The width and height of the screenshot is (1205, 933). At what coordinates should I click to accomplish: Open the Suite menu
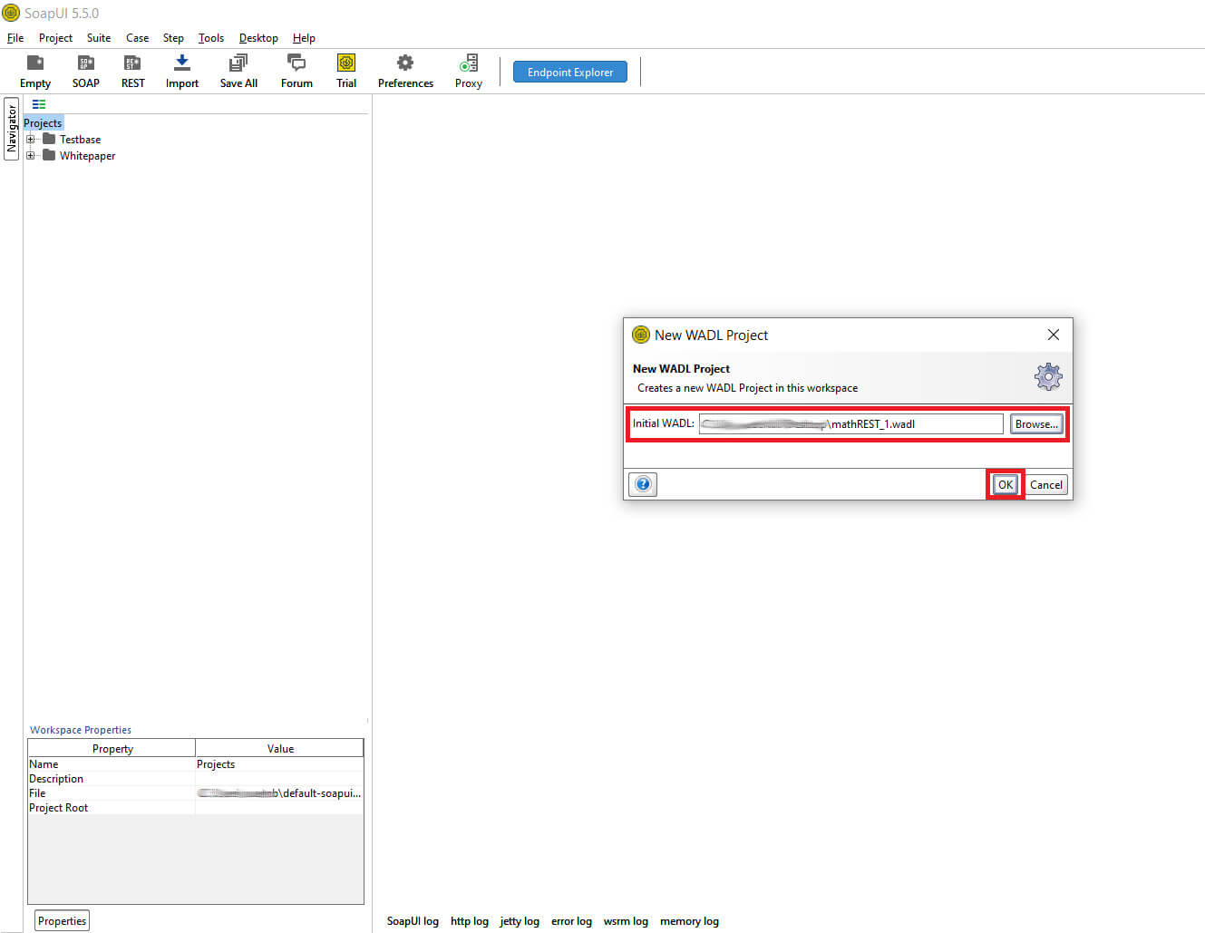pyautogui.click(x=99, y=38)
